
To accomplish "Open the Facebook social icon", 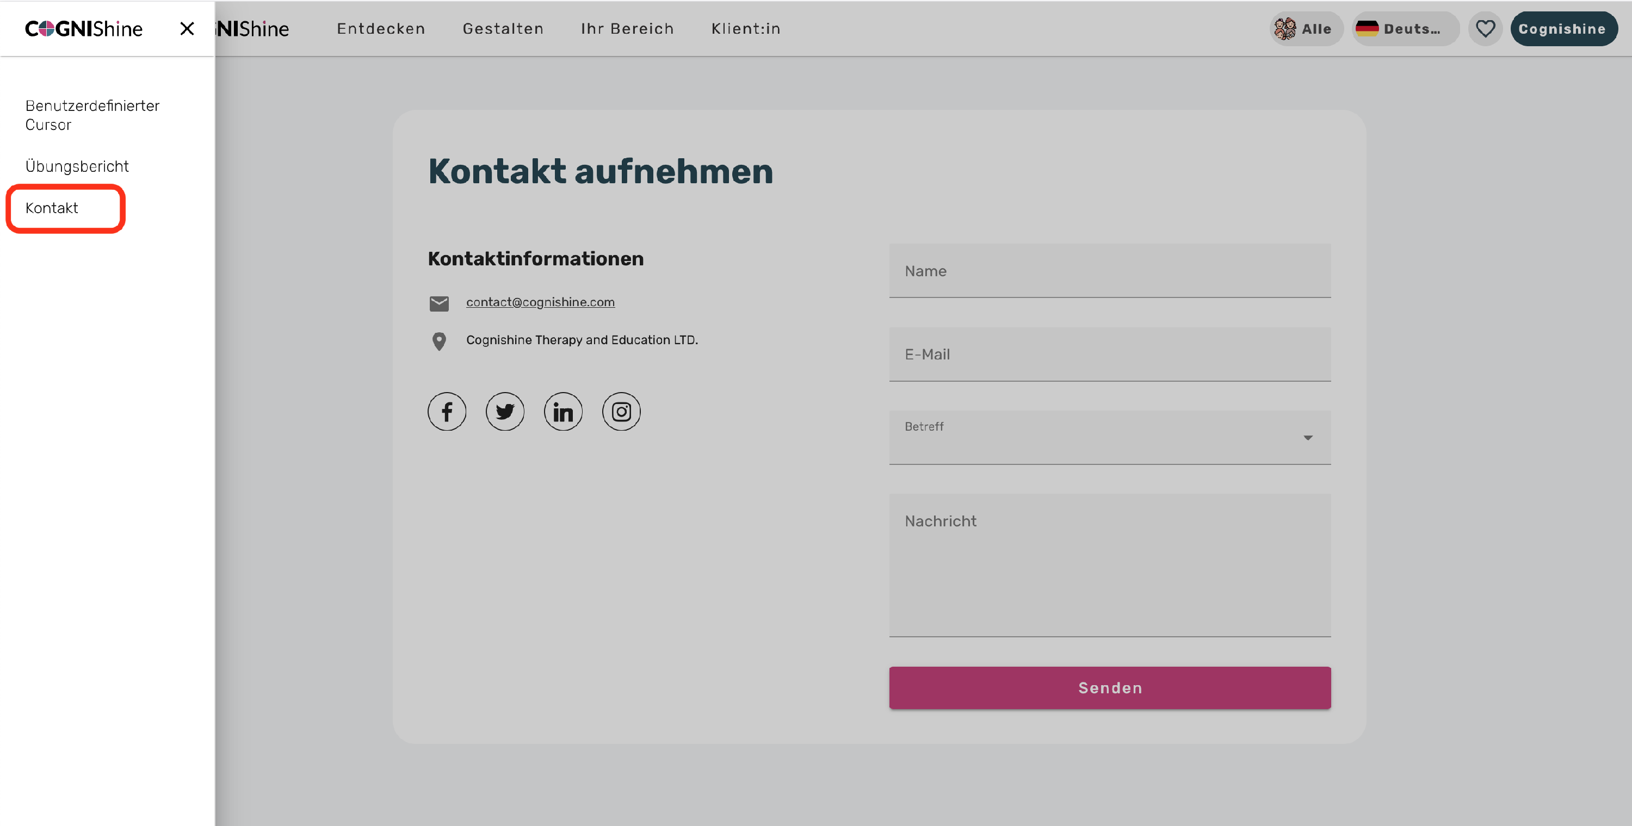I will coord(447,412).
